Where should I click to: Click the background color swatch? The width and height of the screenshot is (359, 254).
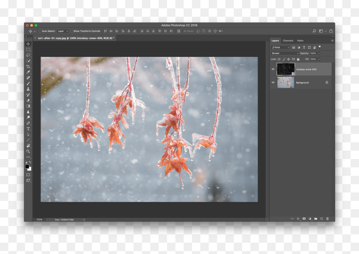click(x=30, y=169)
